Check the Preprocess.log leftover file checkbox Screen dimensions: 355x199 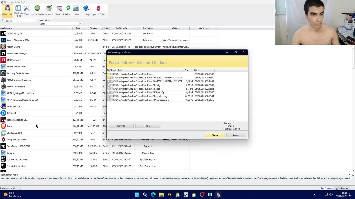pyautogui.click(x=111, y=100)
